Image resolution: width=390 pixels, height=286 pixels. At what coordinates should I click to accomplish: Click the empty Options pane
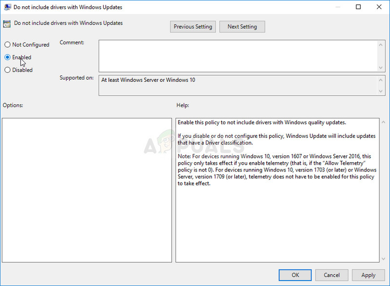click(x=87, y=190)
